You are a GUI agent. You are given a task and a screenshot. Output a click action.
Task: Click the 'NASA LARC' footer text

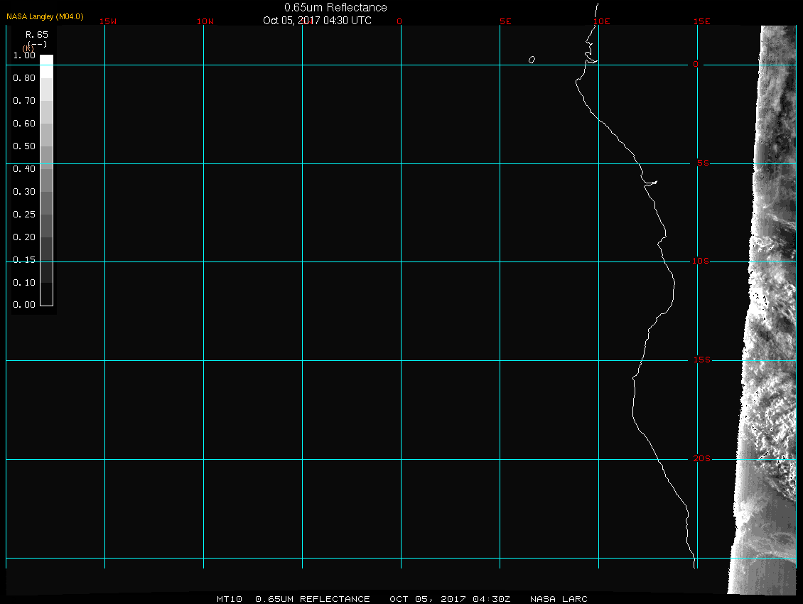click(x=559, y=599)
